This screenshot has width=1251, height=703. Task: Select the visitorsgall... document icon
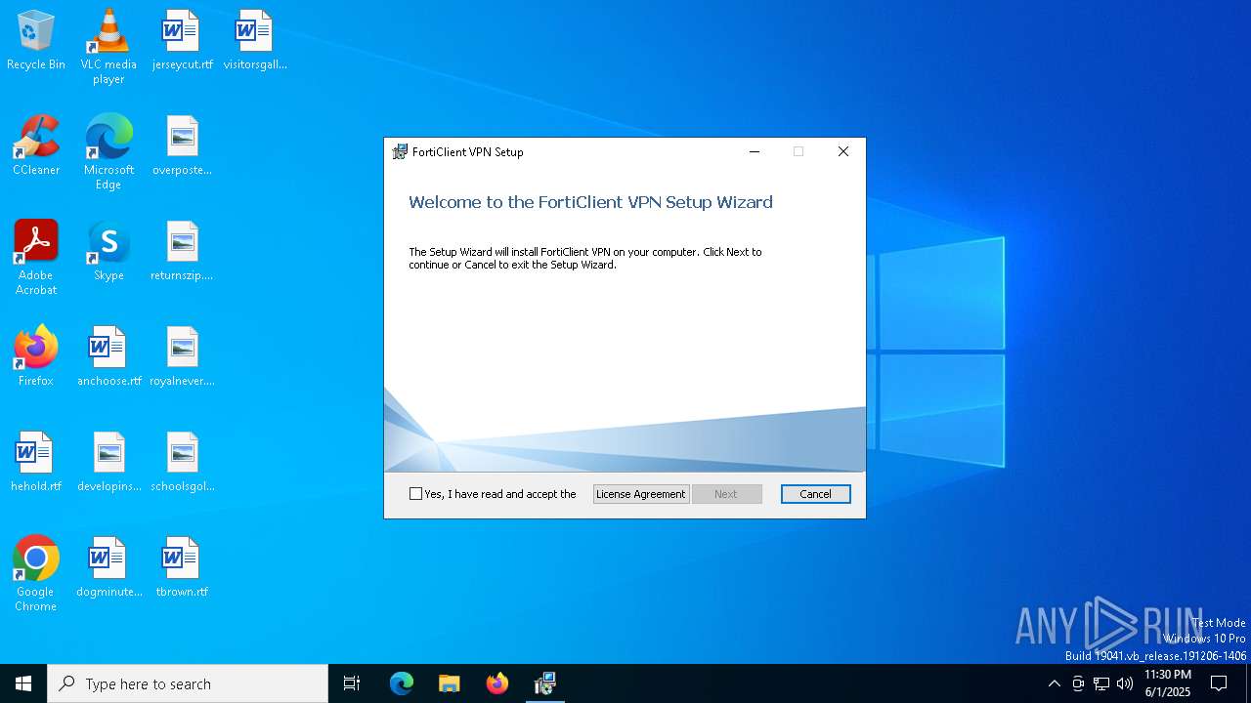click(255, 41)
